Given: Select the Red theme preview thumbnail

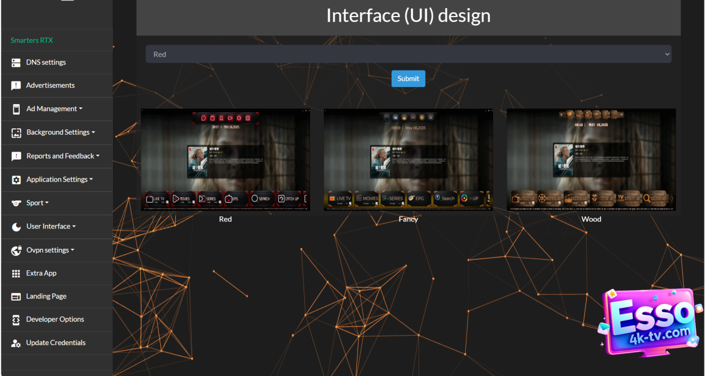Looking at the screenshot, I should (225, 160).
